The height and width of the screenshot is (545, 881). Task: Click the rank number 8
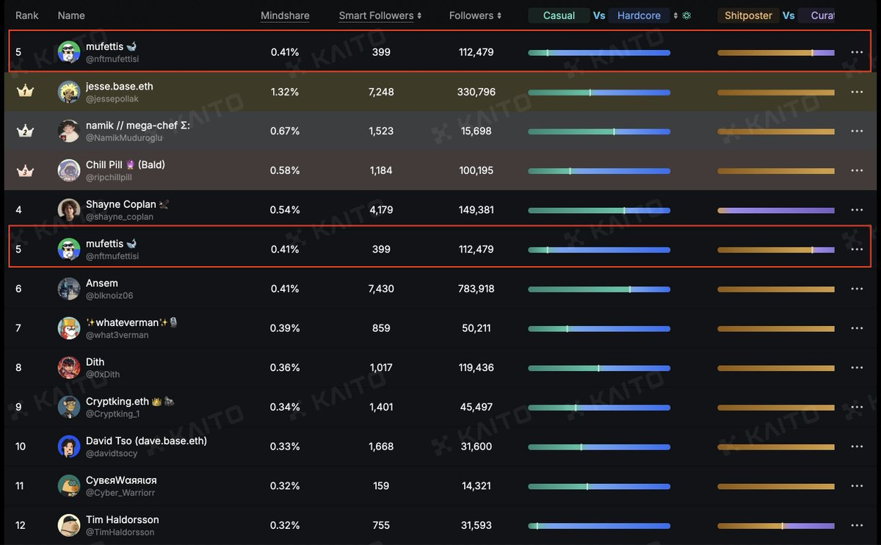point(18,367)
